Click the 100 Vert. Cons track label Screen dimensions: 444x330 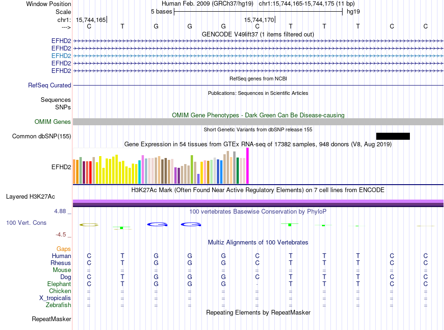click(26, 222)
